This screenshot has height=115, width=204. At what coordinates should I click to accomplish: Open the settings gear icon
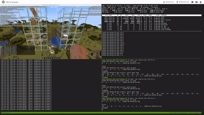201,2
